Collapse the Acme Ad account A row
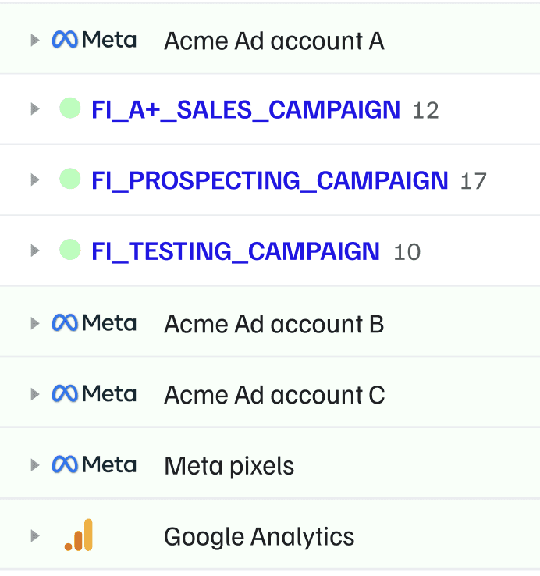The image size is (540, 576). click(34, 40)
